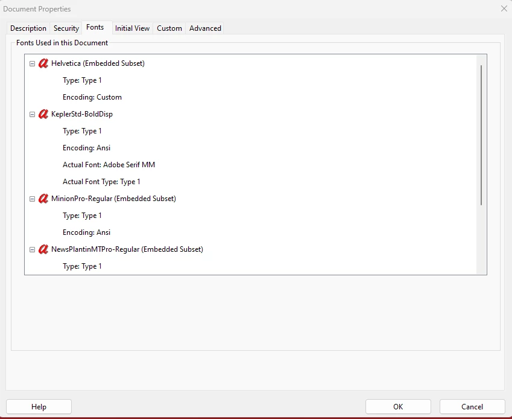Collapse the Helvetica font entry
The width and height of the screenshot is (512, 419).
tap(33, 64)
